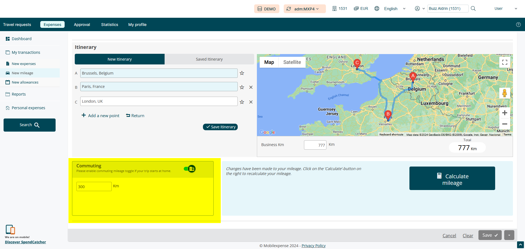Star the Paris, France location
Image resolution: width=525 pixels, height=249 pixels.
[x=242, y=87]
